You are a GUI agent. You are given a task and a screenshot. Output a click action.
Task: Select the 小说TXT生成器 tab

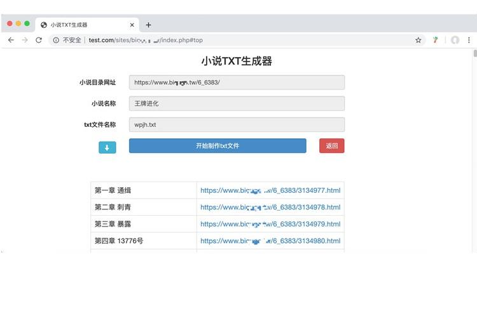tap(83, 25)
